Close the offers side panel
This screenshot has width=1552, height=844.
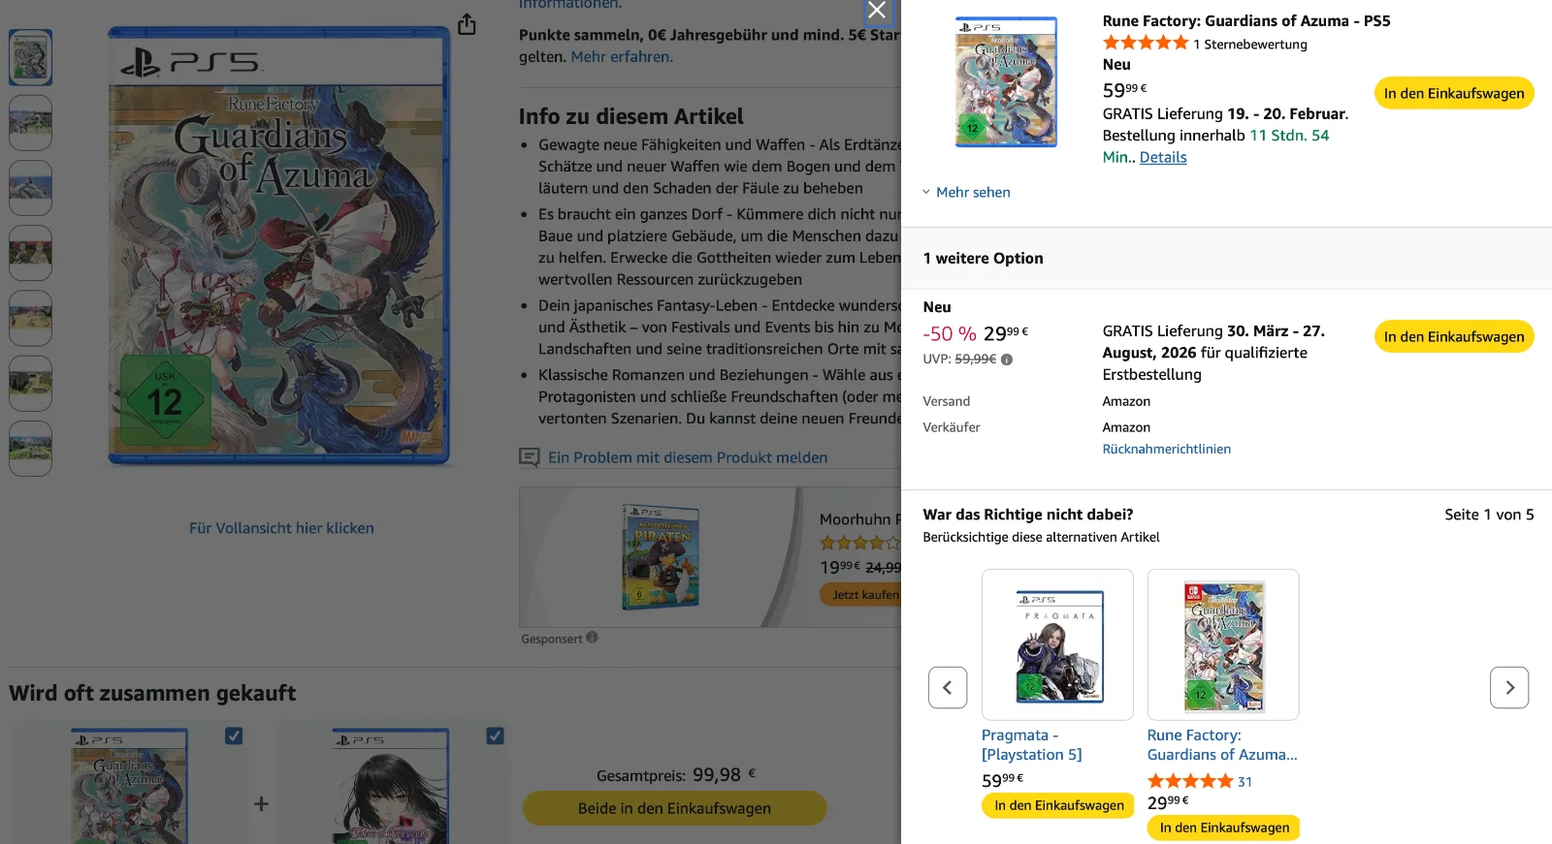click(x=877, y=11)
